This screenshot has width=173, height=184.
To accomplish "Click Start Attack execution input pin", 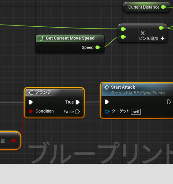I will pyautogui.click(x=107, y=102).
